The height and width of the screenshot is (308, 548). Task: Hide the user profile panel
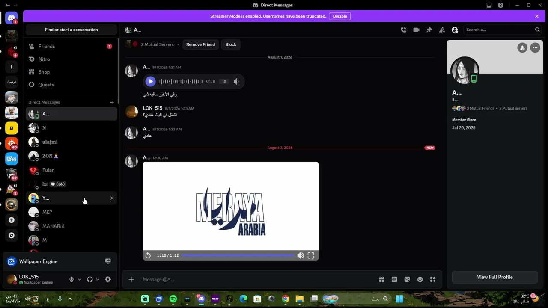pos(455,30)
